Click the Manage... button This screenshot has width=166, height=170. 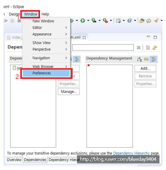pos(69,92)
